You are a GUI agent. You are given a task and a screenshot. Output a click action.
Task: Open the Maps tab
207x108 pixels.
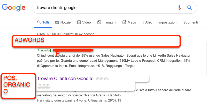tap(129, 22)
